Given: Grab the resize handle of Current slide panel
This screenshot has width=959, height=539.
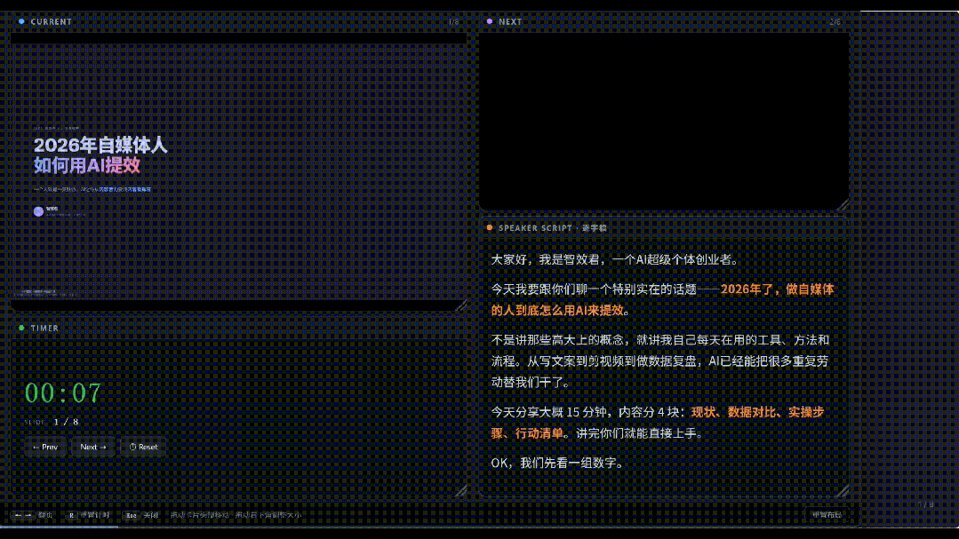Looking at the screenshot, I should click(461, 305).
